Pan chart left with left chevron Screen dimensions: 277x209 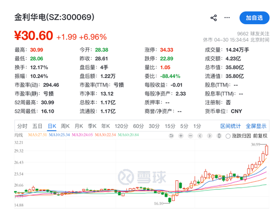coord(200,135)
